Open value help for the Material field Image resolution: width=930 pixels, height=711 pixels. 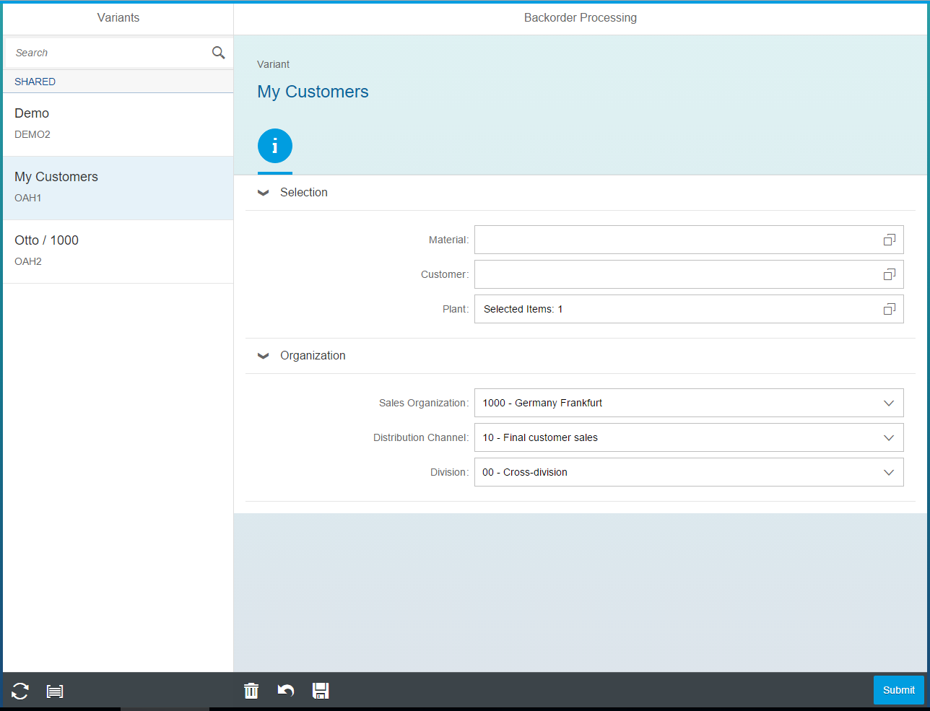[888, 239]
